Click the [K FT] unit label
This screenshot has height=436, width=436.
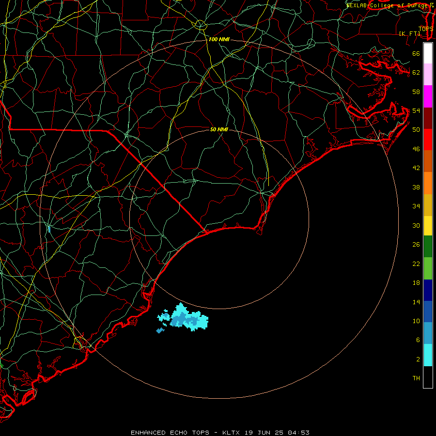pyautogui.click(x=410, y=33)
